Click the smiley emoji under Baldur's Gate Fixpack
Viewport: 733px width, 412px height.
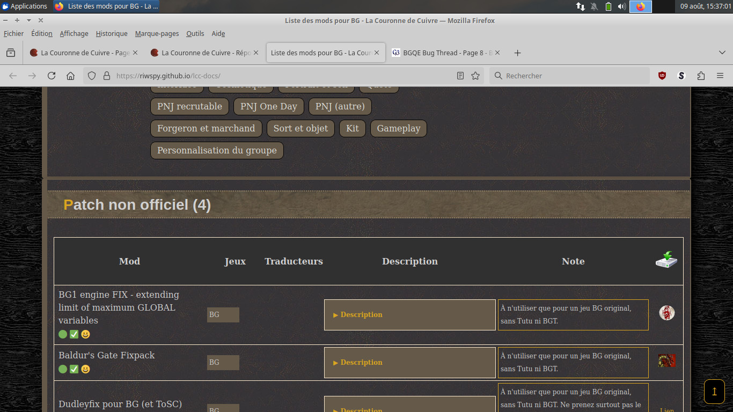(x=85, y=369)
